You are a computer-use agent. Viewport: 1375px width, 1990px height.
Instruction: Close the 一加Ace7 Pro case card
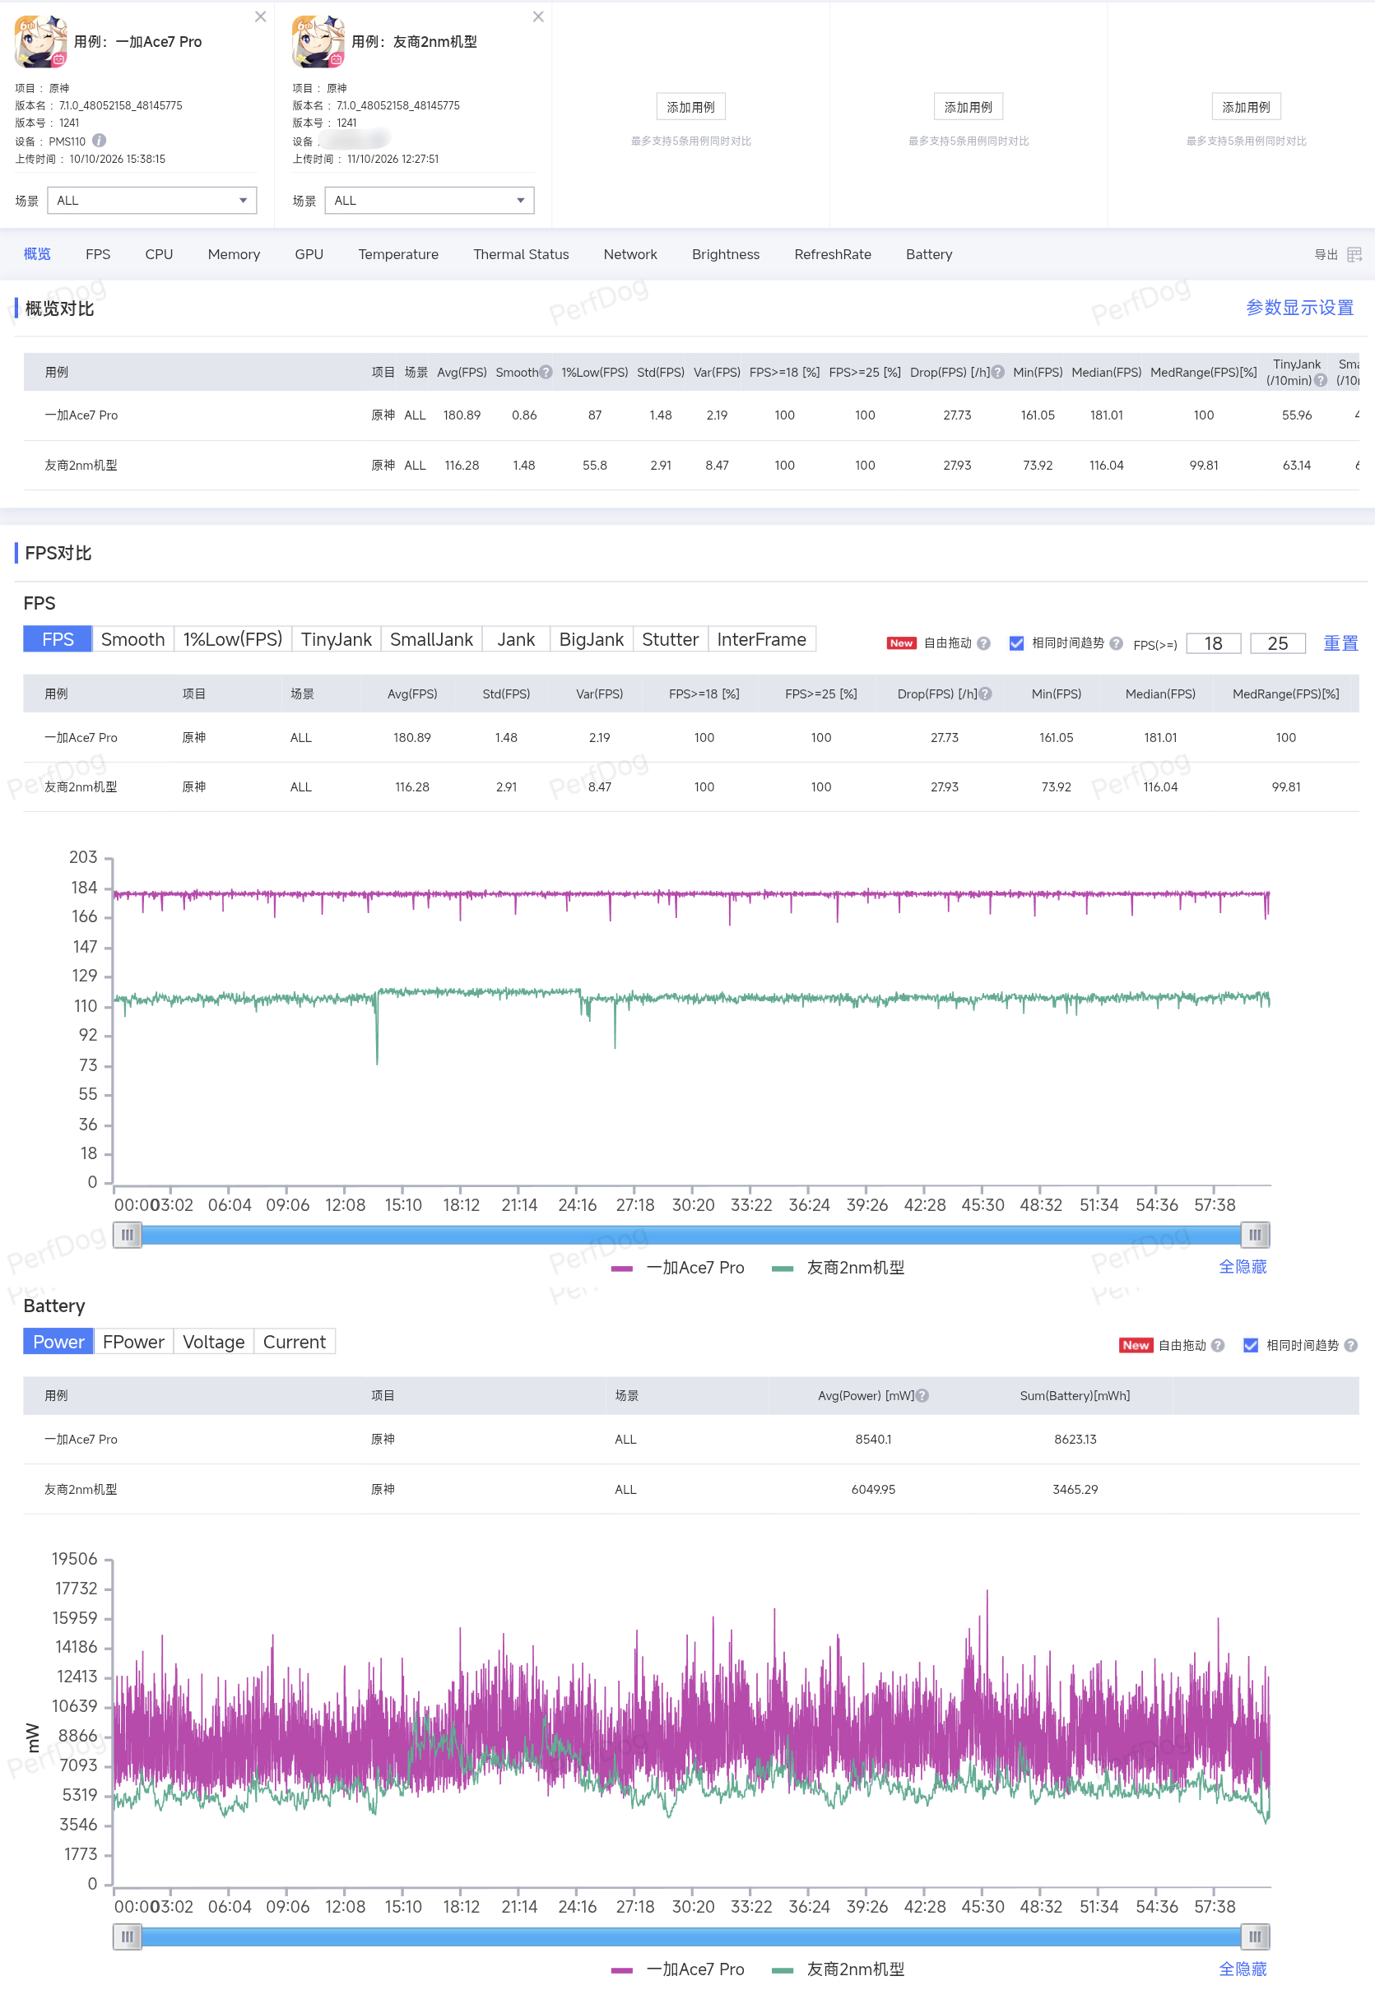click(x=260, y=16)
